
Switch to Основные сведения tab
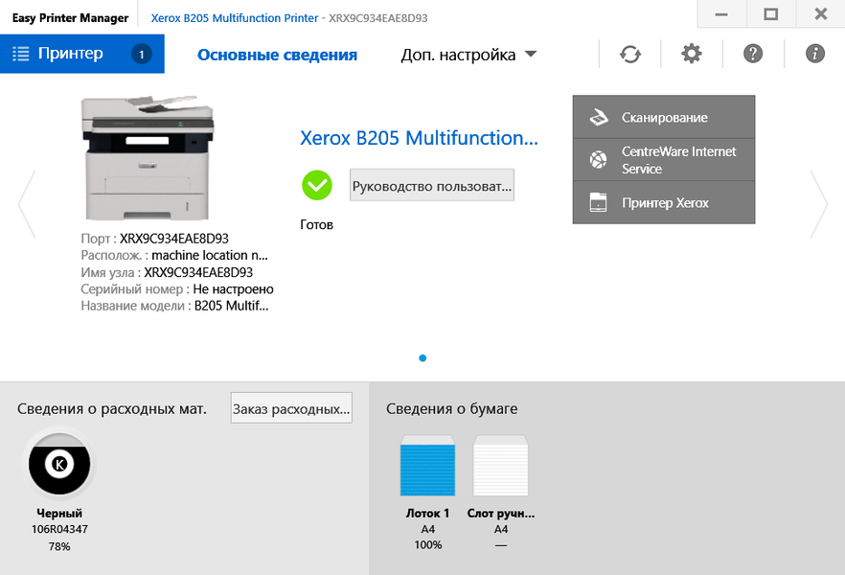tap(277, 55)
